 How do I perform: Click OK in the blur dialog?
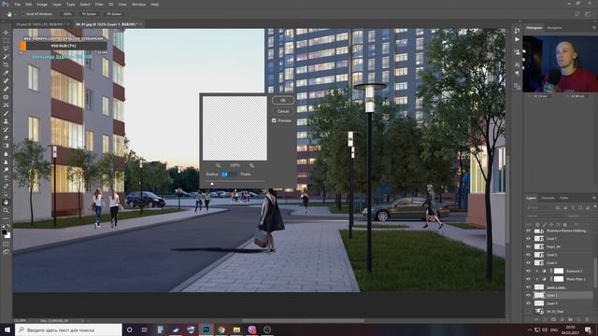click(x=283, y=100)
